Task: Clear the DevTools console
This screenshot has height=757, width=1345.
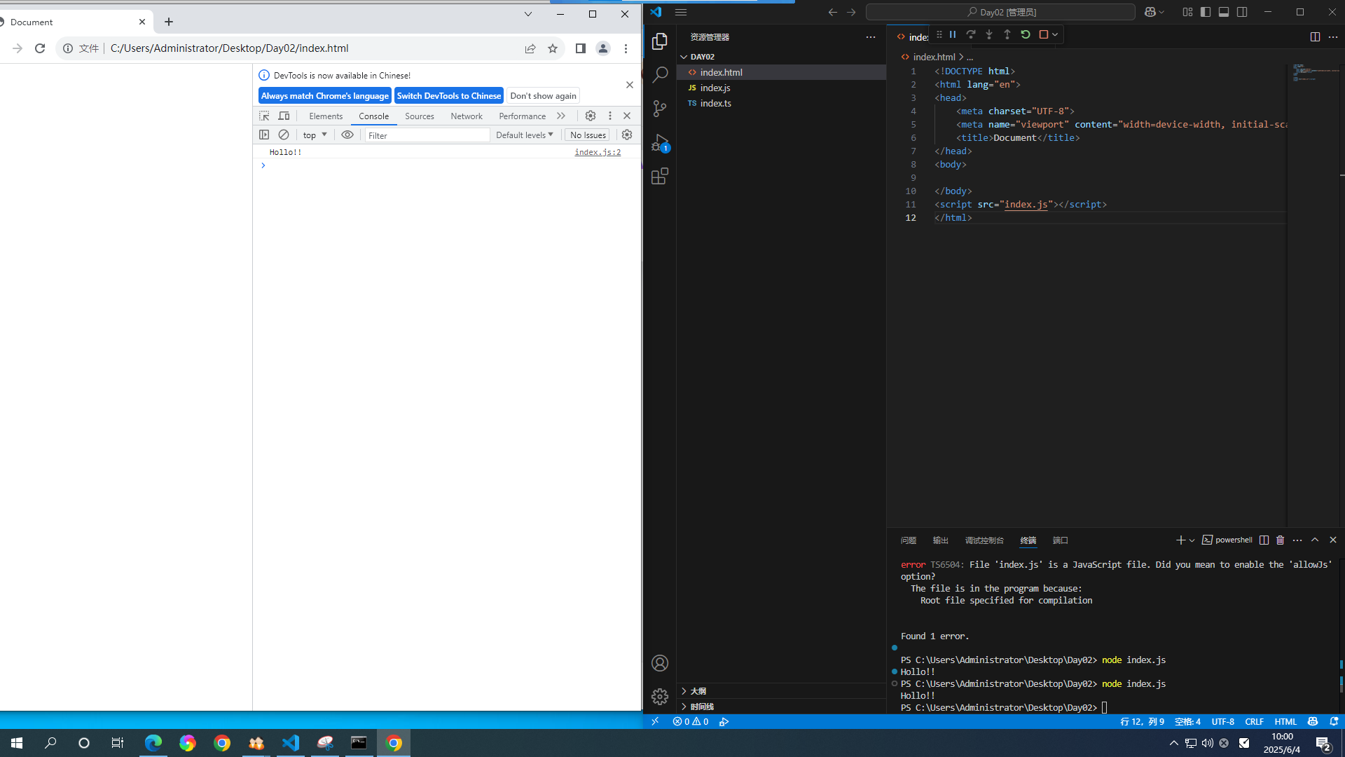Action: [284, 135]
